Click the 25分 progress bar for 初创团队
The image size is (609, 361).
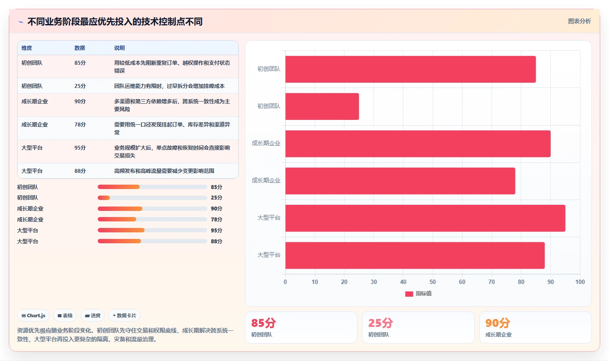click(x=152, y=198)
